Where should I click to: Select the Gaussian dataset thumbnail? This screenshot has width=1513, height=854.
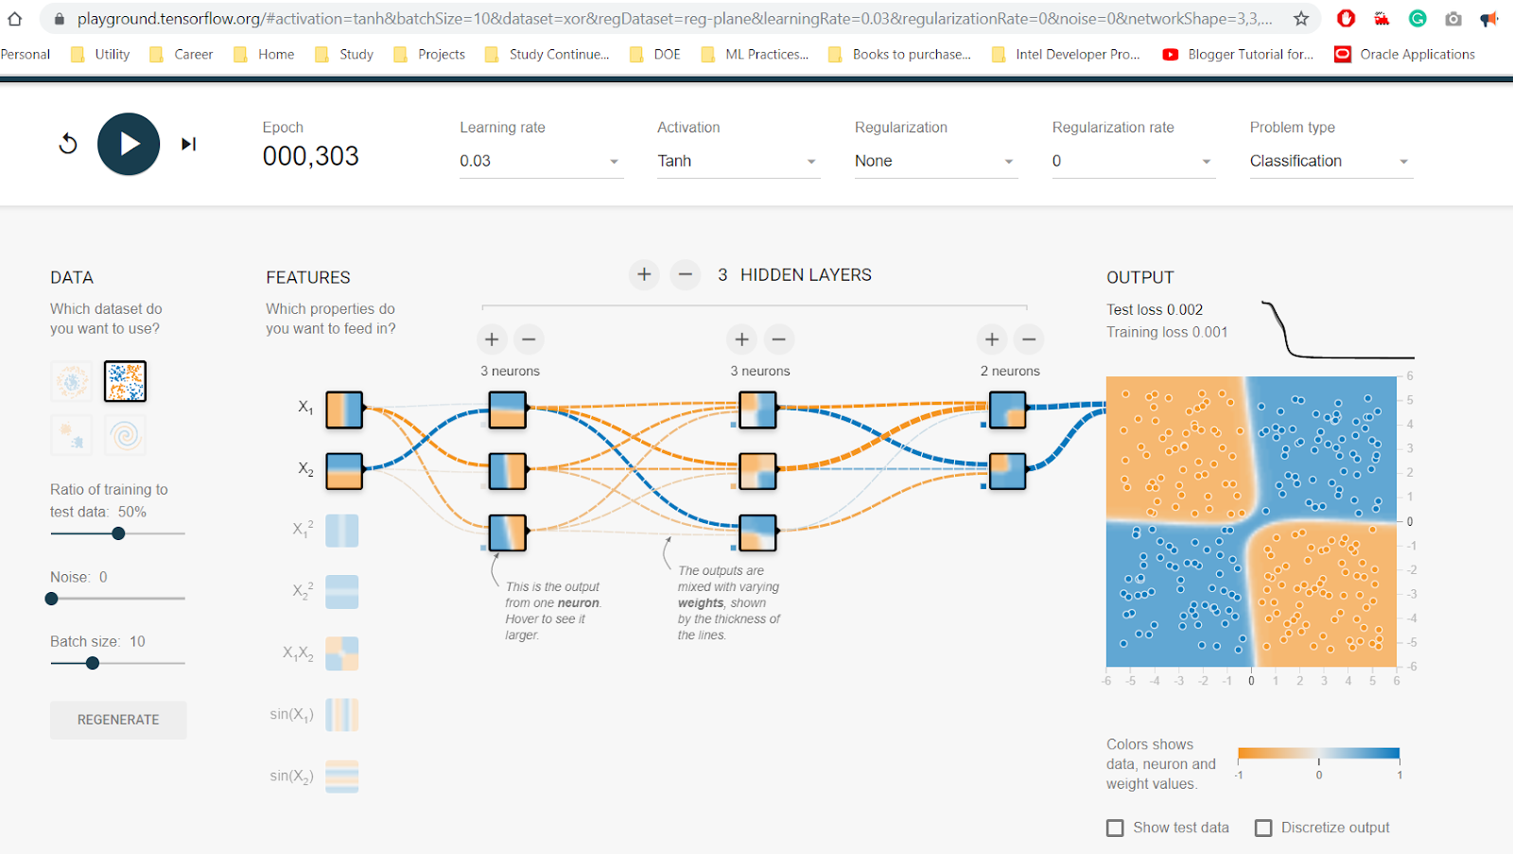coord(71,434)
